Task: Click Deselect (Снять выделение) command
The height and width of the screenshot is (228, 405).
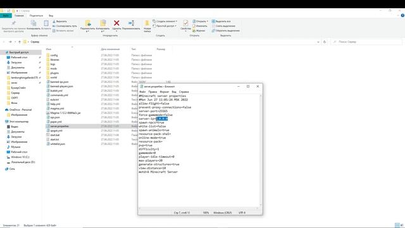Action: [223, 26]
